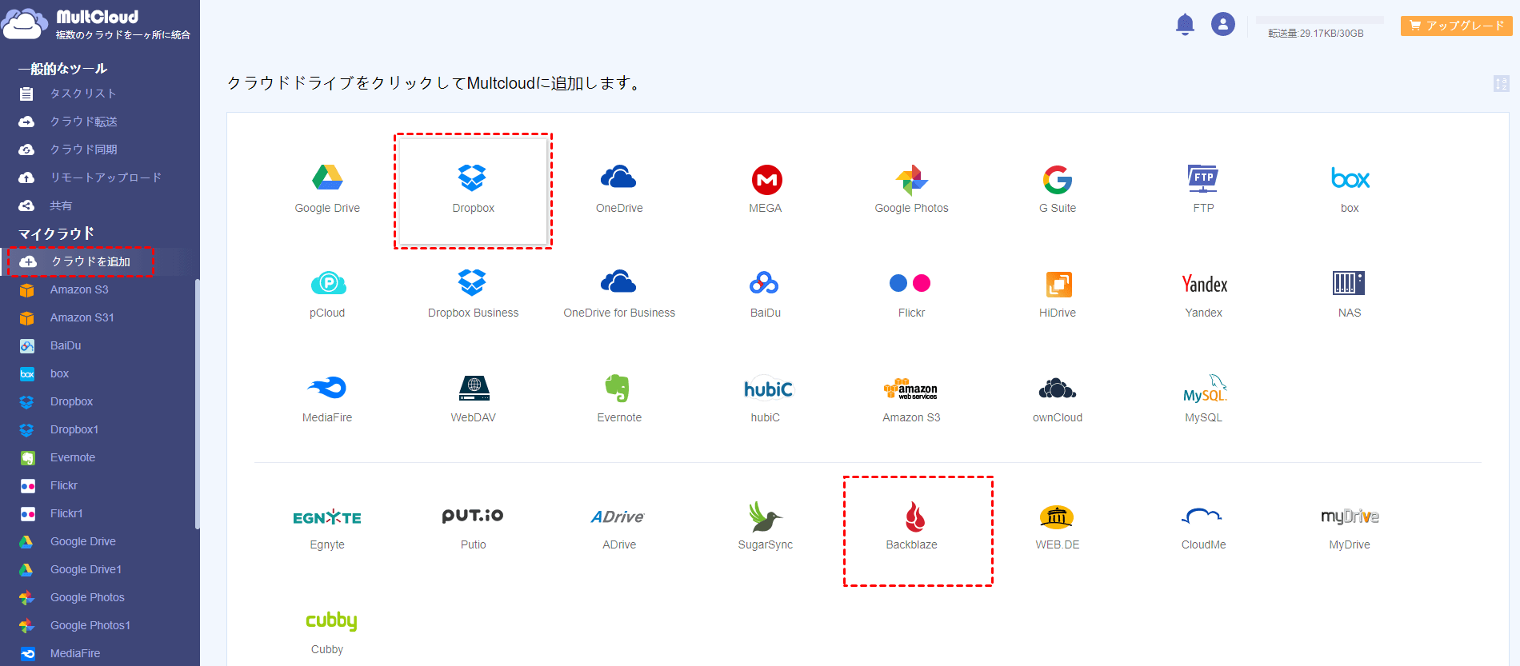Screen dimensions: 1520x666
Task: Select the BaiDu cloud icon in grid
Action: [x=765, y=283]
